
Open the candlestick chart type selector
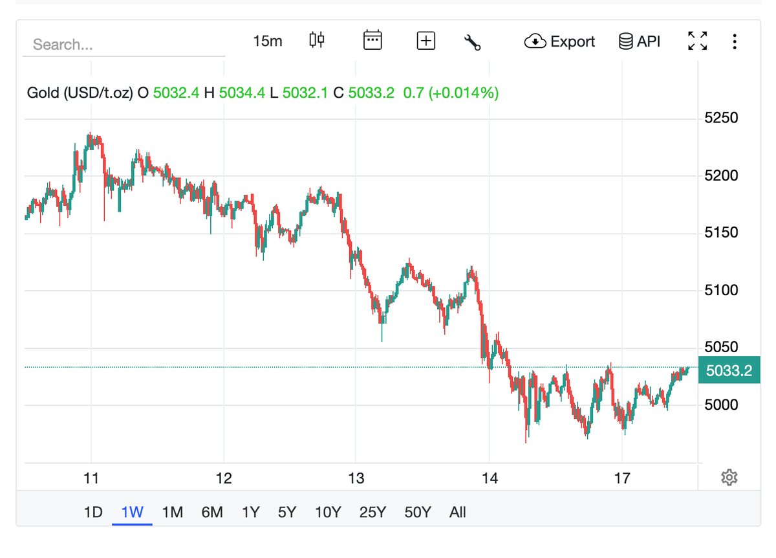[317, 41]
